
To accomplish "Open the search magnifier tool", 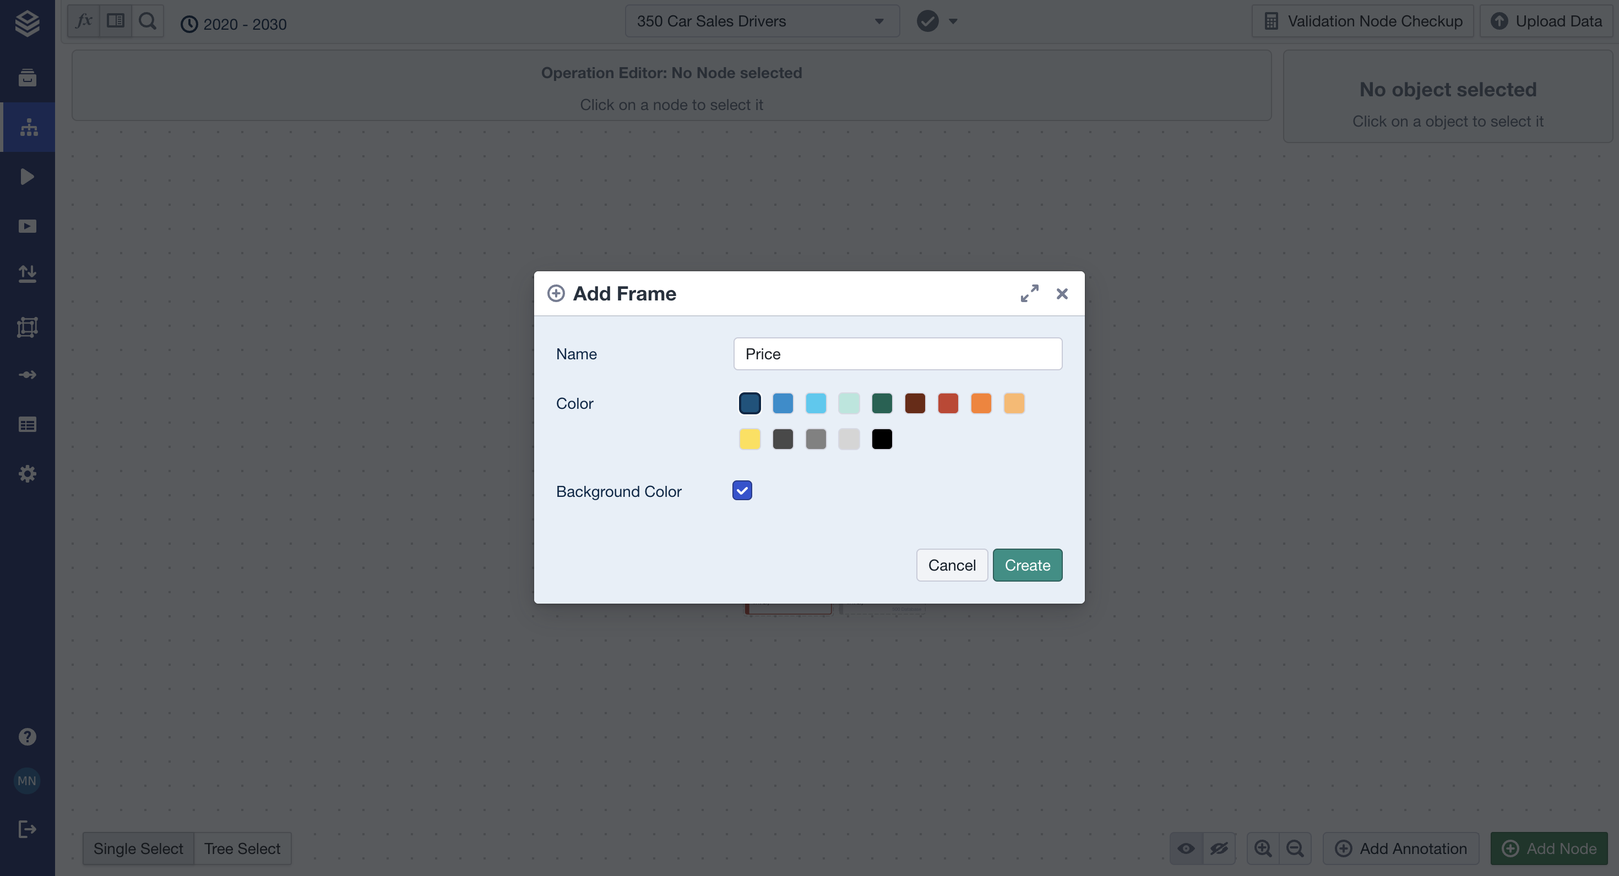I will tap(148, 21).
